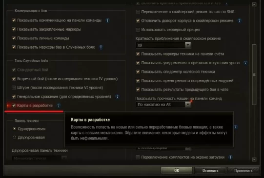
Task: Toggle 'Показывать личные команды' checkbox
Action: 14,38
